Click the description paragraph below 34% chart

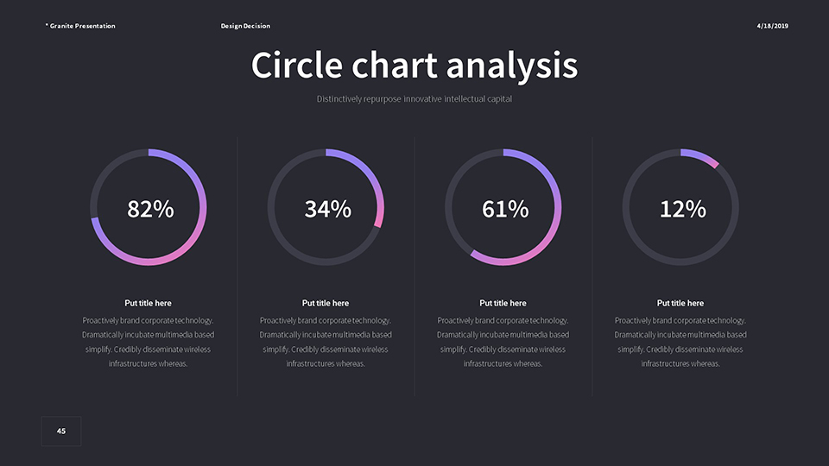coord(326,342)
